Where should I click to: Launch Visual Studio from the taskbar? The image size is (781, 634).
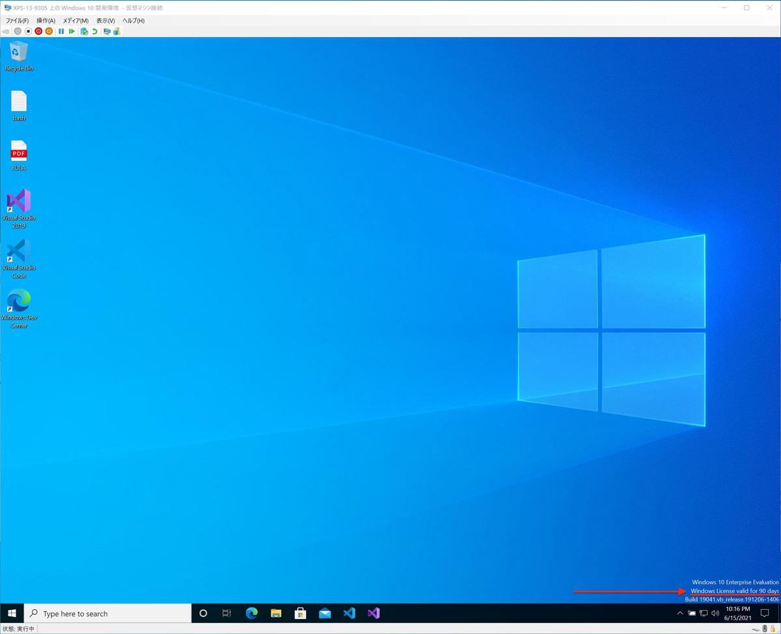click(373, 613)
